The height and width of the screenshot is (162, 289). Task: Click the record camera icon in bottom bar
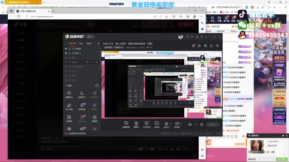click(x=190, y=125)
